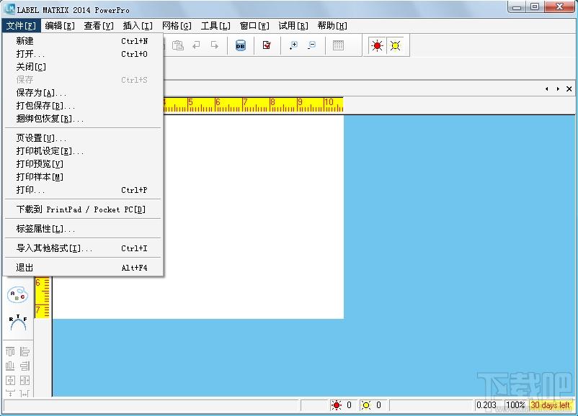Click the align bottom edges icon
The width and height of the screenshot is (578, 416).
click(10, 366)
